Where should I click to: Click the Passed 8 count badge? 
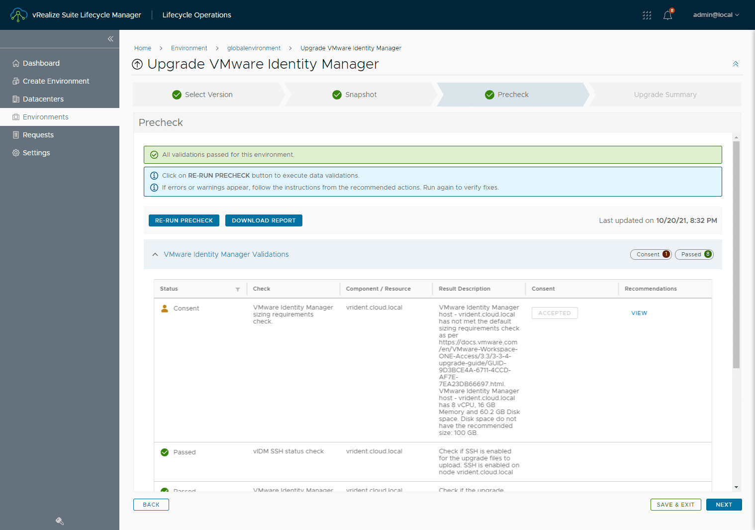(694, 254)
